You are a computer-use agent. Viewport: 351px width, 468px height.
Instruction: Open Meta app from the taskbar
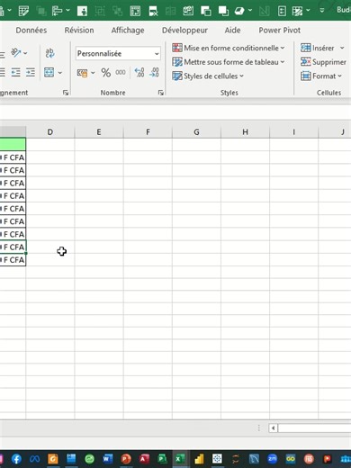click(34, 459)
